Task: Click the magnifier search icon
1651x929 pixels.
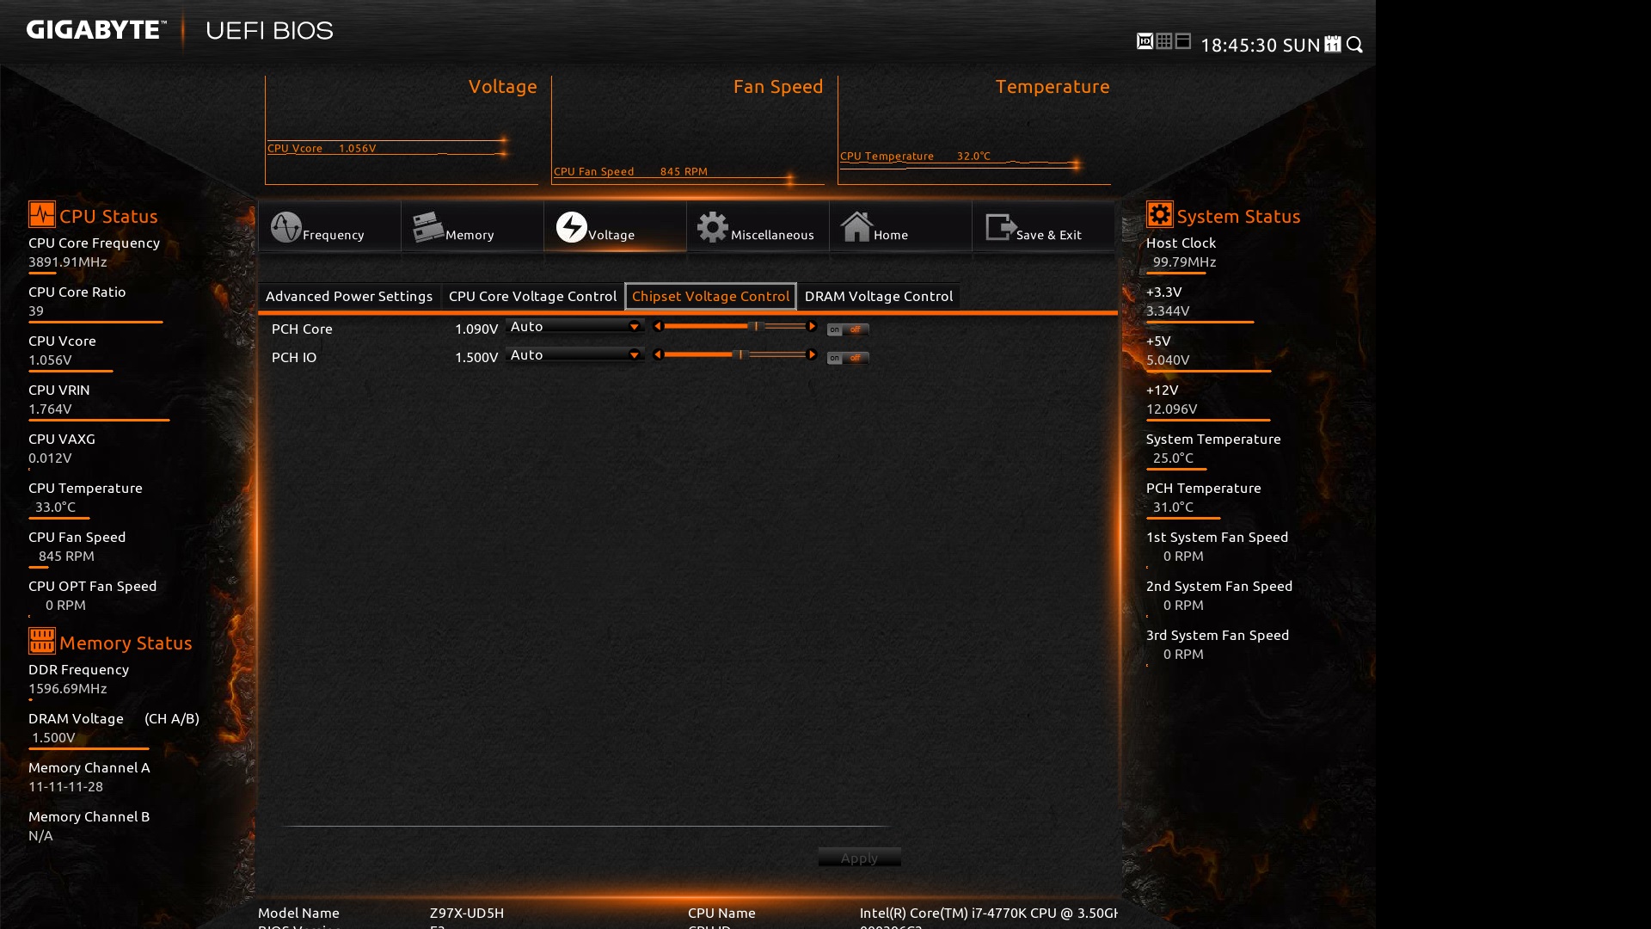Action: pos(1355,44)
